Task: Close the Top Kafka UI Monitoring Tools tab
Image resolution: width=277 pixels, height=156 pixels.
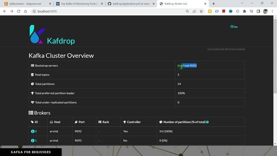Action: tap(102, 4)
